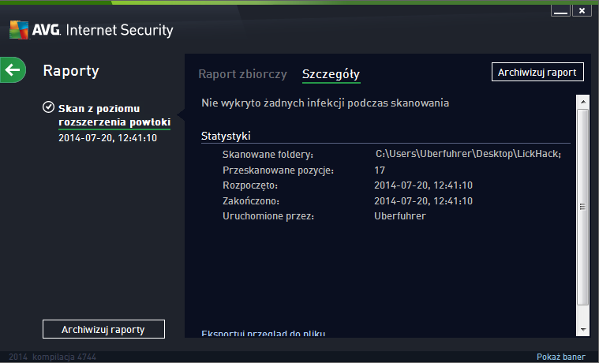Click the report timestamp 2014-07-20, 12:41:10 in sidebar
This screenshot has width=599, height=363.
click(108, 137)
